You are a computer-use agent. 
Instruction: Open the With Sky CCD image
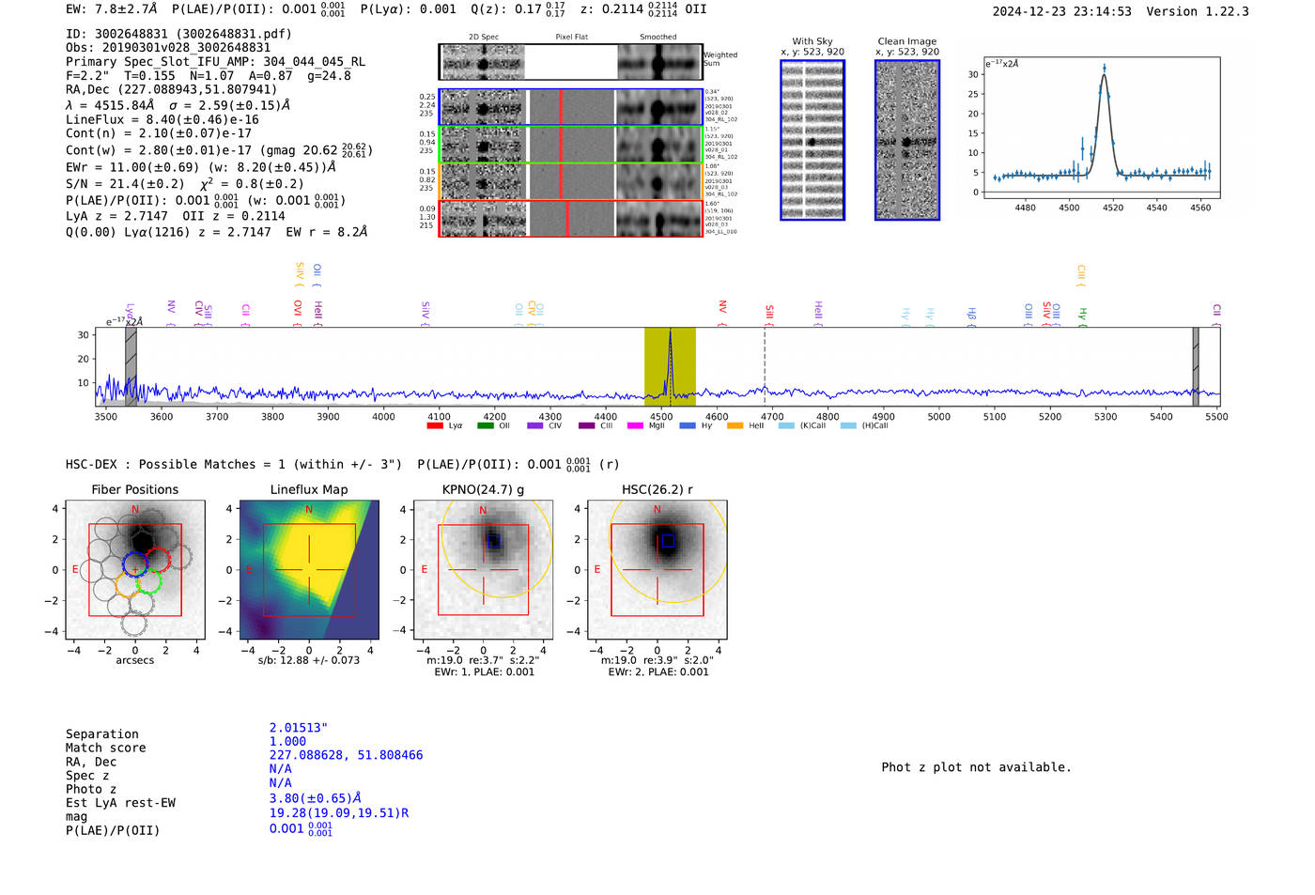[x=812, y=140]
